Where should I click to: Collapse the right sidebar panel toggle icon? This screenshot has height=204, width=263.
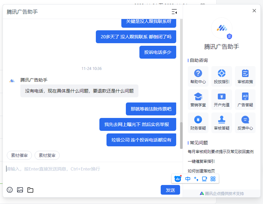pos(174,12)
